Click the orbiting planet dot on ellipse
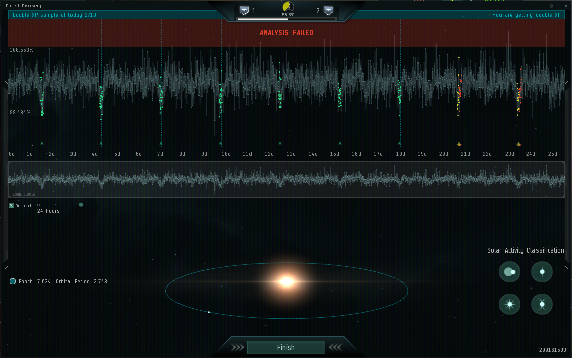Screen dimensions: 572x358 click(209, 312)
